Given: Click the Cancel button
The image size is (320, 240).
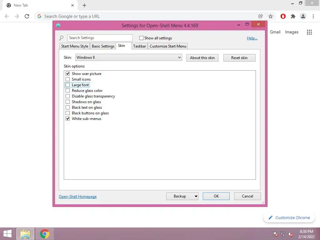Looking at the screenshot, I should (247, 196).
